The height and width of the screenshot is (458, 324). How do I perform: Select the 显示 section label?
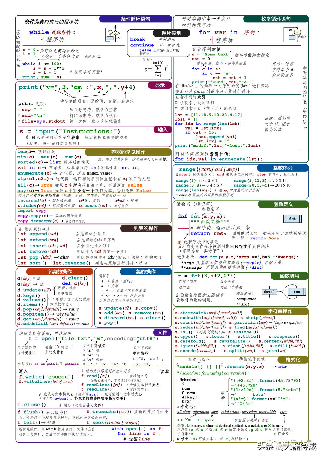[x=160, y=85]
